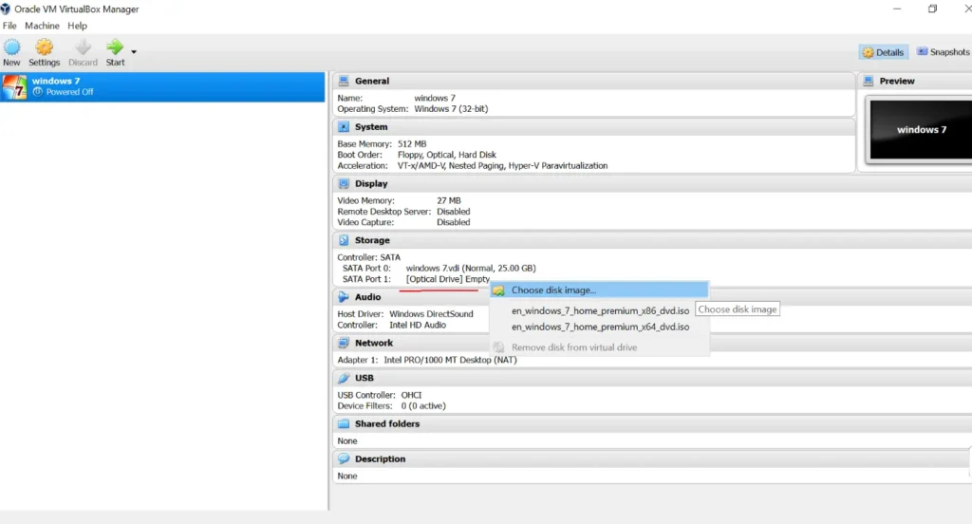Start the VM with green arrow icon
972x524 pixels.
115,47
